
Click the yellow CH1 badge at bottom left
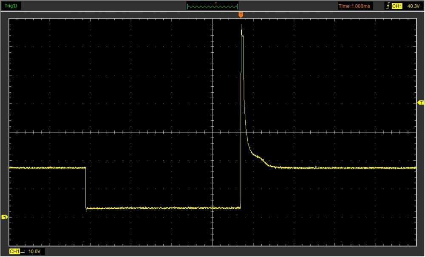(x=14, y=252)
